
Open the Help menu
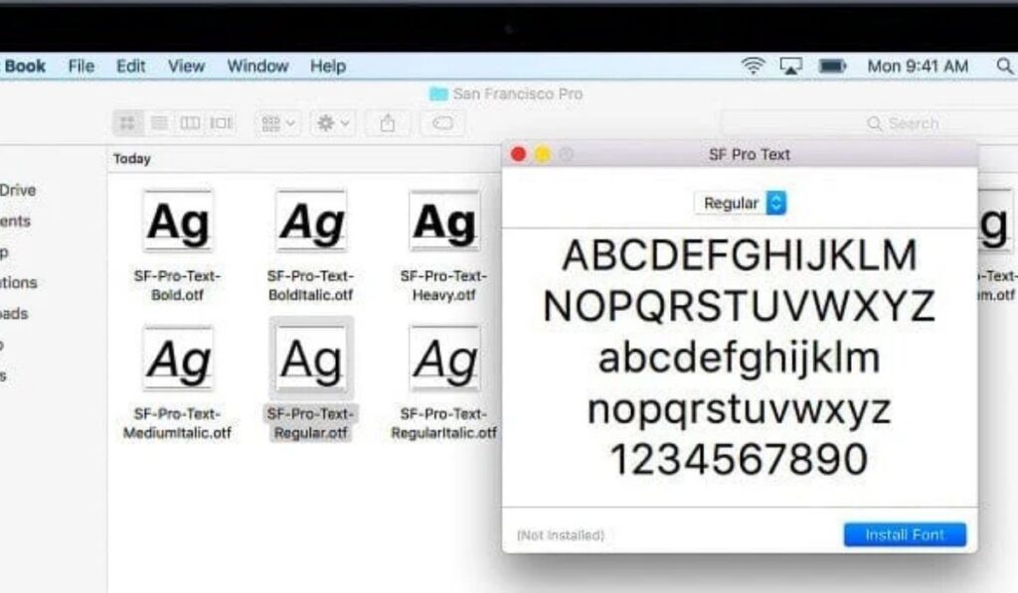(x=328, y=67)
